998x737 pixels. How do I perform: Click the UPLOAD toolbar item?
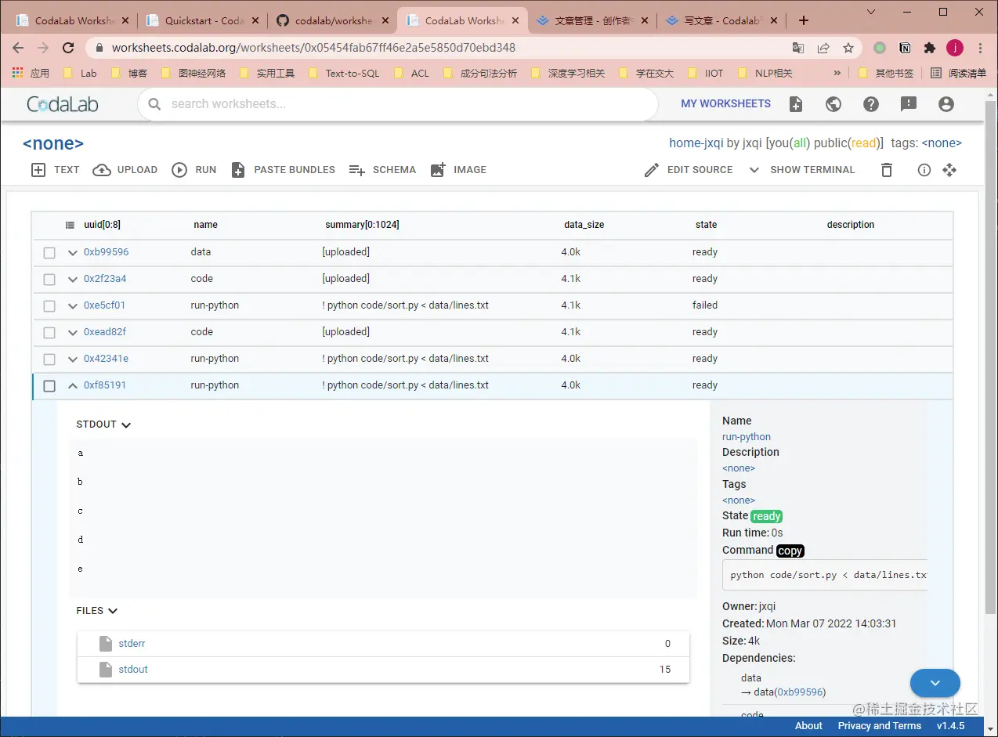125,170
